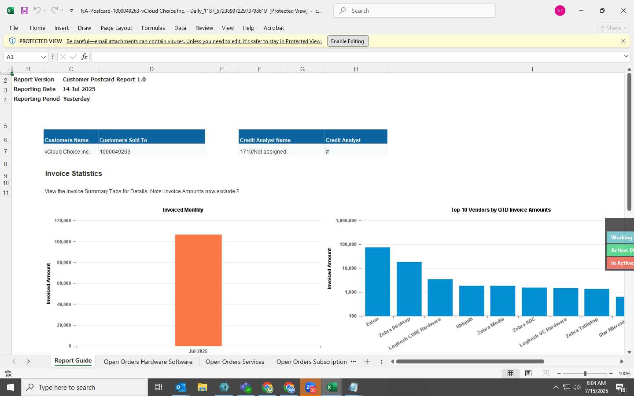
Task: Switch to Page Layout view icon
Action: click(528, 374)
